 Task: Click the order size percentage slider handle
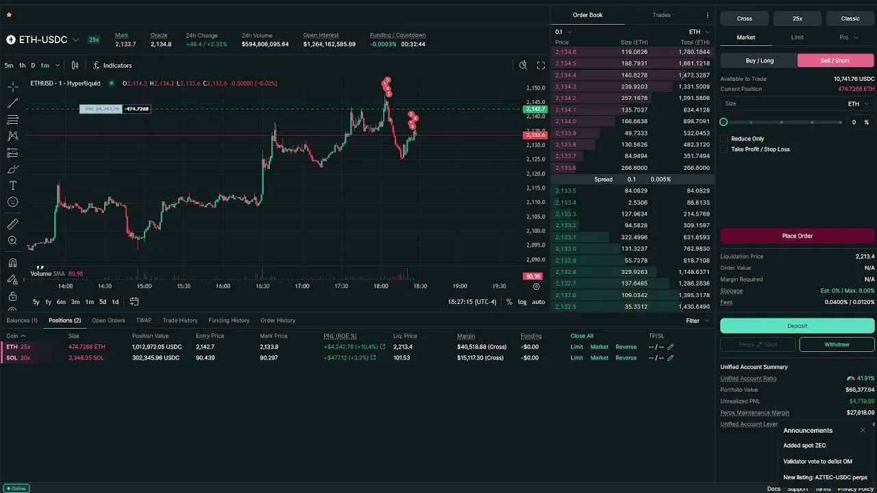tap(724, 122)
